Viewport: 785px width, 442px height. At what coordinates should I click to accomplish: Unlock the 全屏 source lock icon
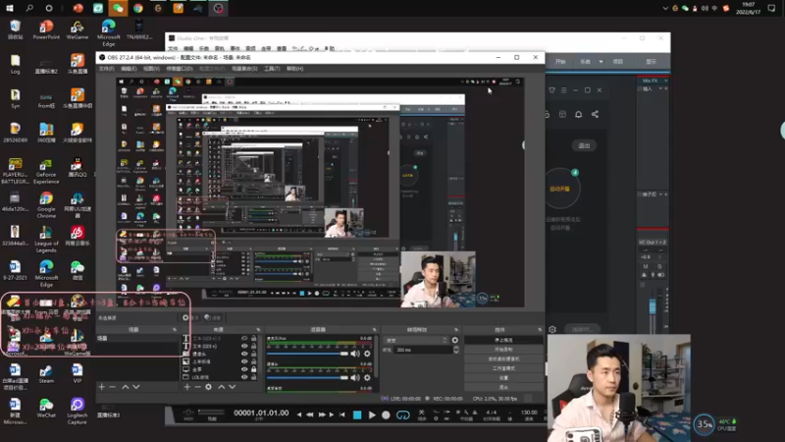(253, 369)
